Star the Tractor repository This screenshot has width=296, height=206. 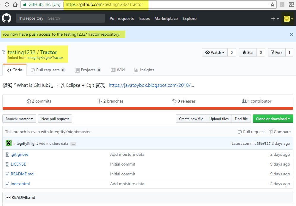pyautogui.click(x=247, y=52)
